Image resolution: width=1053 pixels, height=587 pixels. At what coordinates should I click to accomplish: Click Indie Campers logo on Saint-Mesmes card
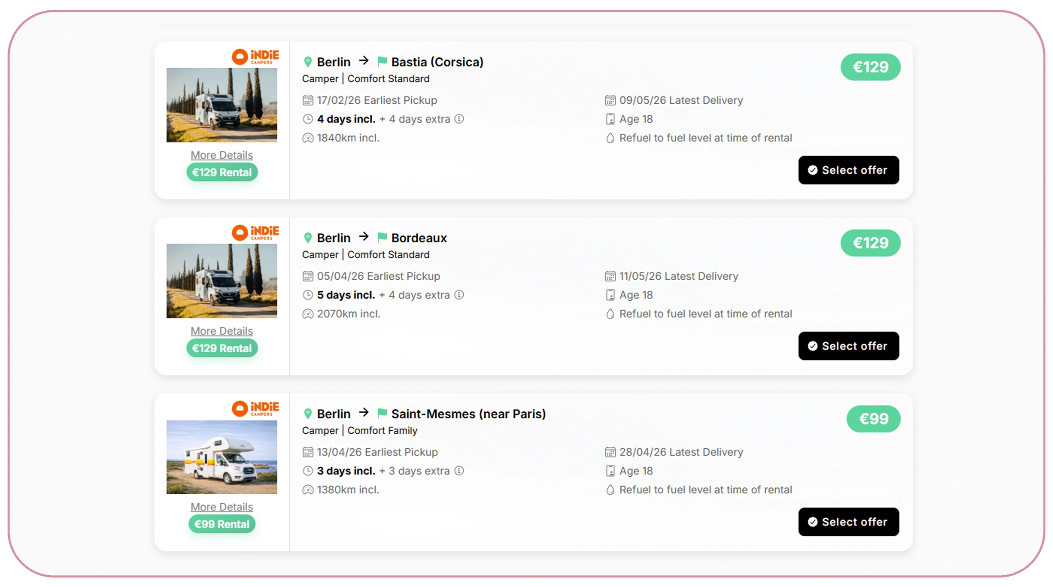(255, 408)
